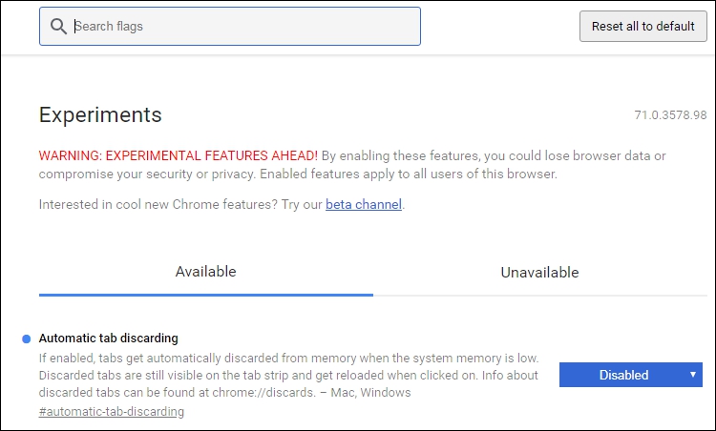Focus the Search flags input field

click(x=230, y=27)
